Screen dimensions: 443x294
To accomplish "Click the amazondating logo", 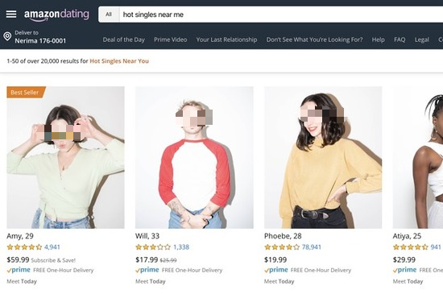I will tap(56, 14).
